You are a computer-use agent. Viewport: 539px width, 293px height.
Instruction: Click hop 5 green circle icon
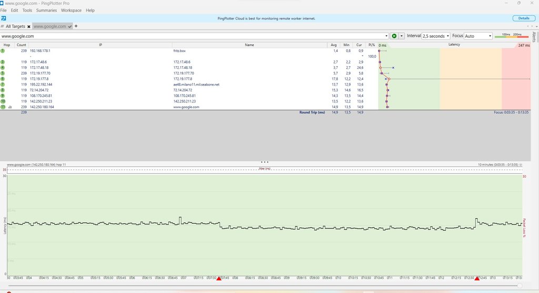(3, 73)
